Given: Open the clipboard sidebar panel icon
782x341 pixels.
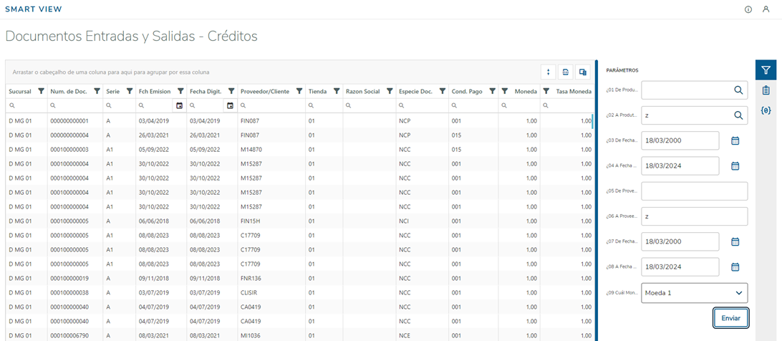Looking at the screenshot, I should pos(766,90).
